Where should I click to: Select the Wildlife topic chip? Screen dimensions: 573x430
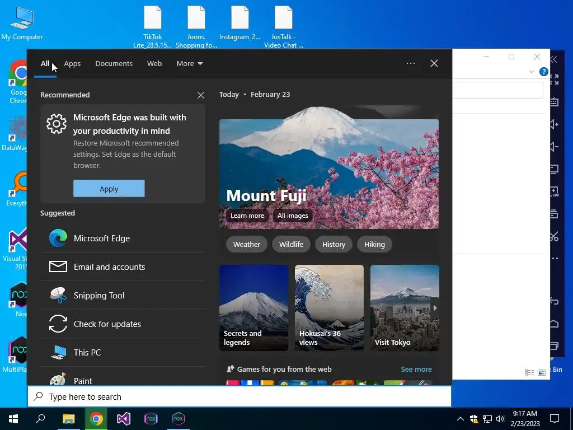(x=291, y=244)
